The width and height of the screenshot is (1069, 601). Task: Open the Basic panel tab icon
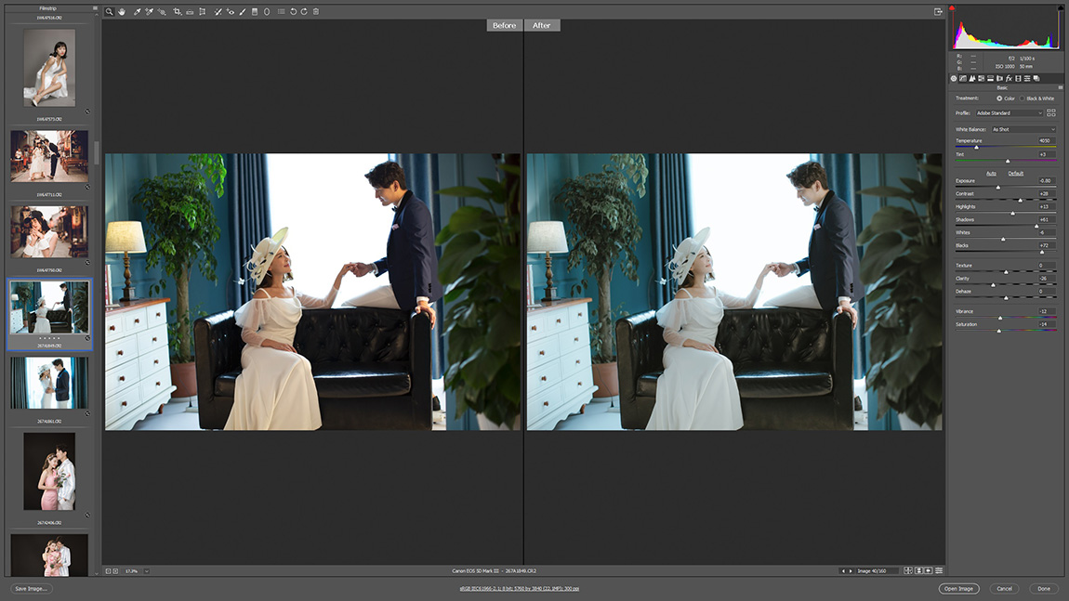954,78
